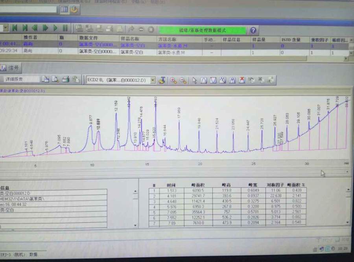The height and width of the screenshot is (262, 354).
Task: Click the report-to-file icon next to 详细报告
Action: [x=45, y=79]
